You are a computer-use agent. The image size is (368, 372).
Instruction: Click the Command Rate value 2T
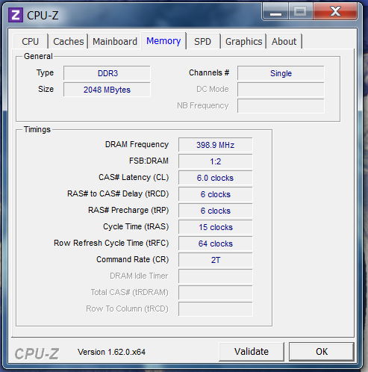tap(216, 260)
